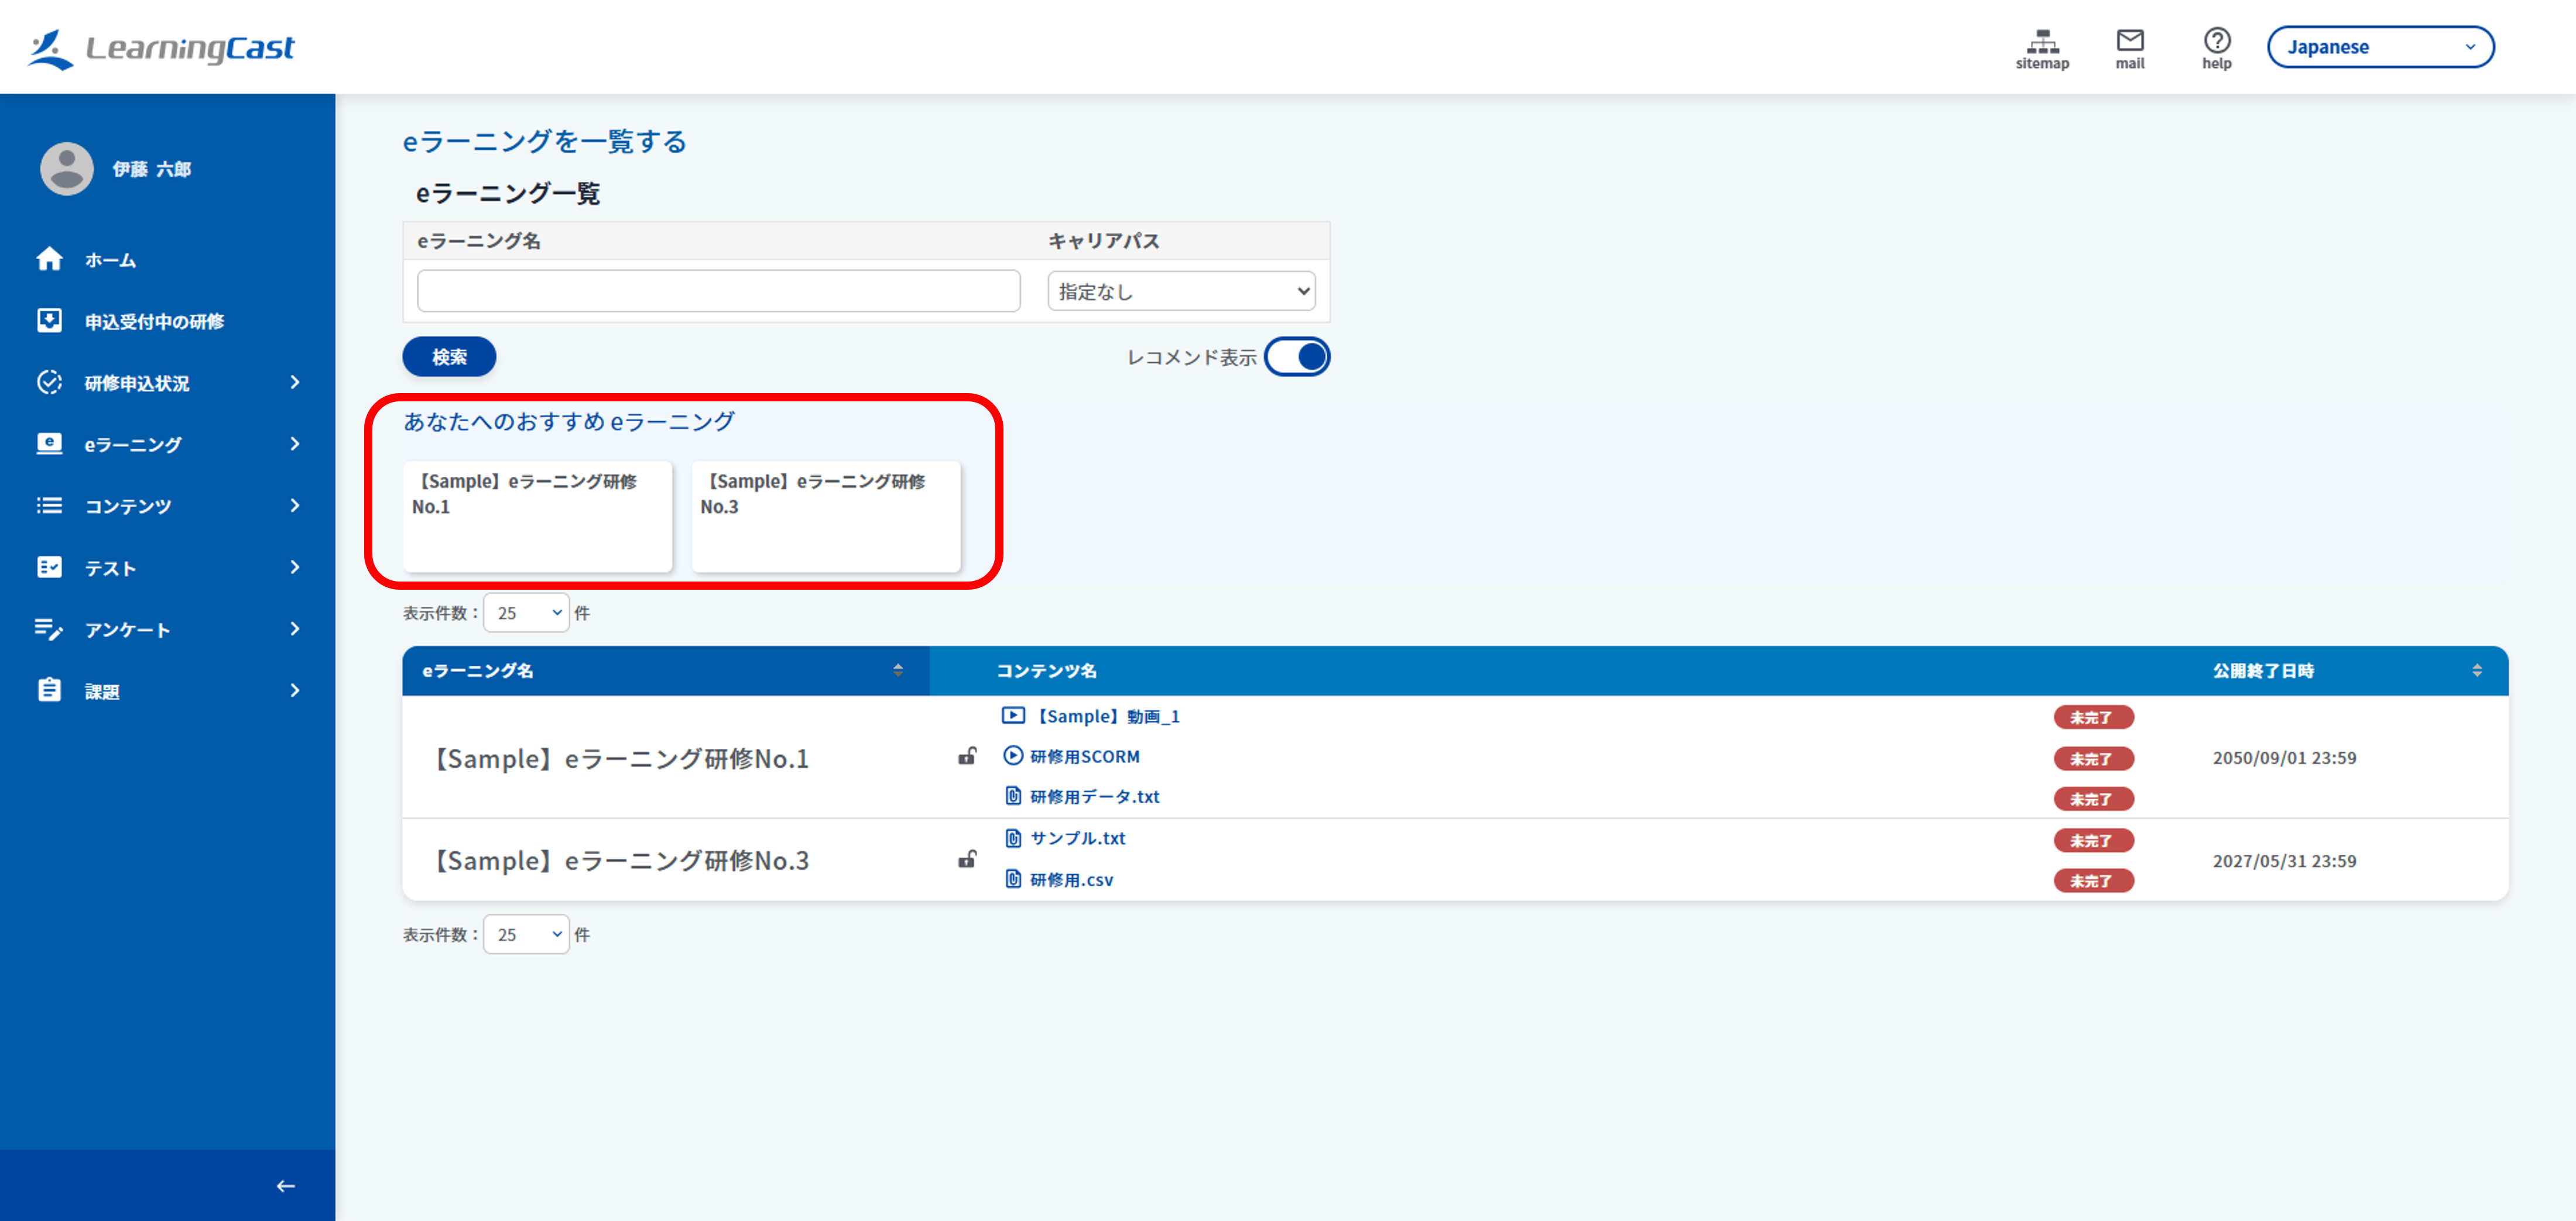This screenshot has height=1221, width=2576.
Task: Open the 研修用SCORM content link
Action: [x=1084, y=756]
